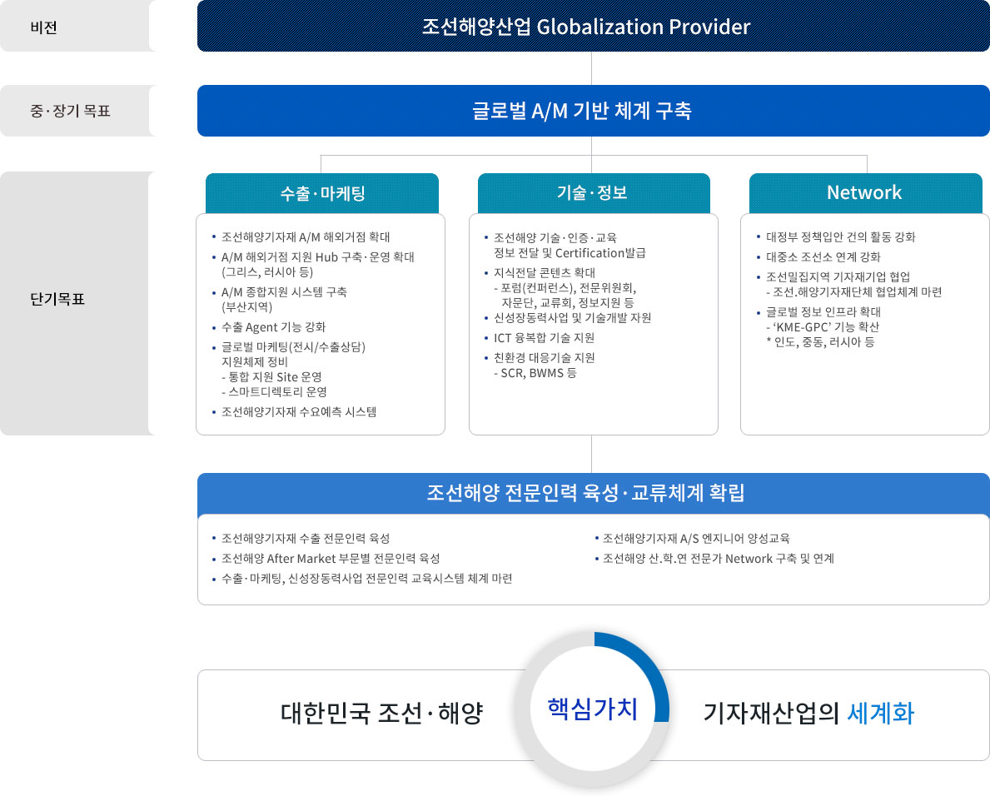This screenshot has height=796, width=990.
Task: Click 친환경 대응기술 지원 item
Action: click(545, 358)
